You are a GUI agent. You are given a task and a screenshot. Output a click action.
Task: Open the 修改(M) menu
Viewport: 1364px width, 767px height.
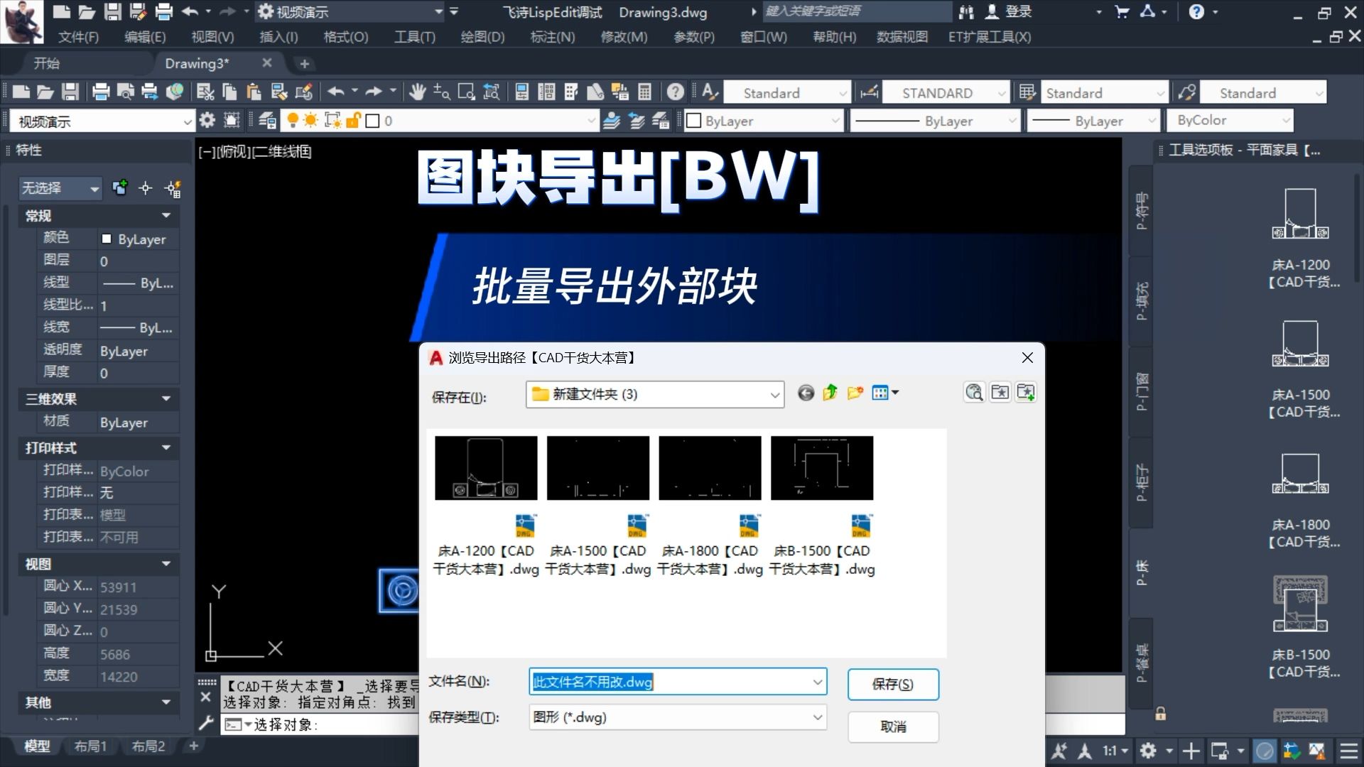(624, 37)
